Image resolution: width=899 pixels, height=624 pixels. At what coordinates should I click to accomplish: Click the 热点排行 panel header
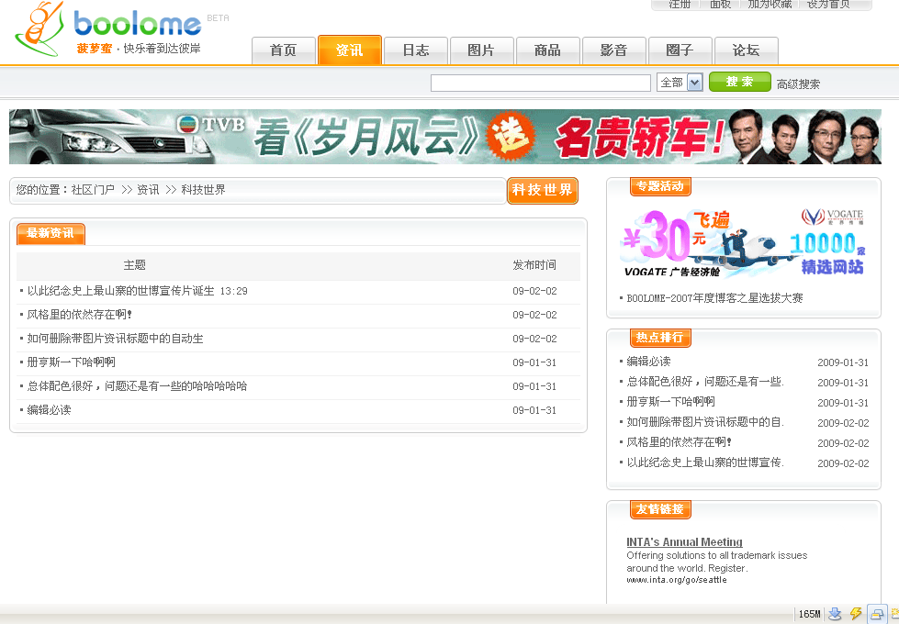click(660, 338)
